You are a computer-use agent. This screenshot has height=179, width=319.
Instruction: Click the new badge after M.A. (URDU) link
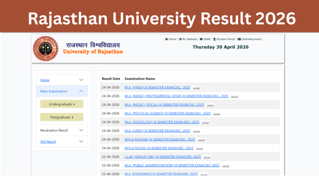(x=196, y=131)
